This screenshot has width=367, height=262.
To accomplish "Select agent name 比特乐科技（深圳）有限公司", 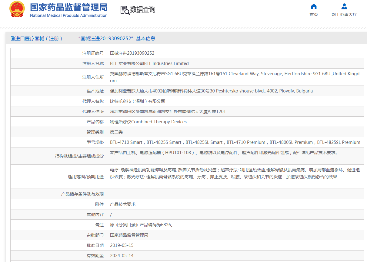I will [138, 101].
